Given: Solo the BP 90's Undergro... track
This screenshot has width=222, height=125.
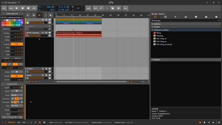Looking at the screenshot, I should [x=46, y=33].
